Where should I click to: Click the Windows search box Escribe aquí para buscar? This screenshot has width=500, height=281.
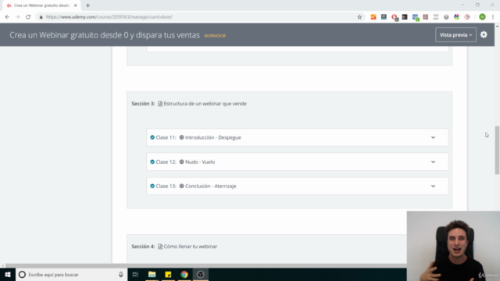(x=72, y=274)
